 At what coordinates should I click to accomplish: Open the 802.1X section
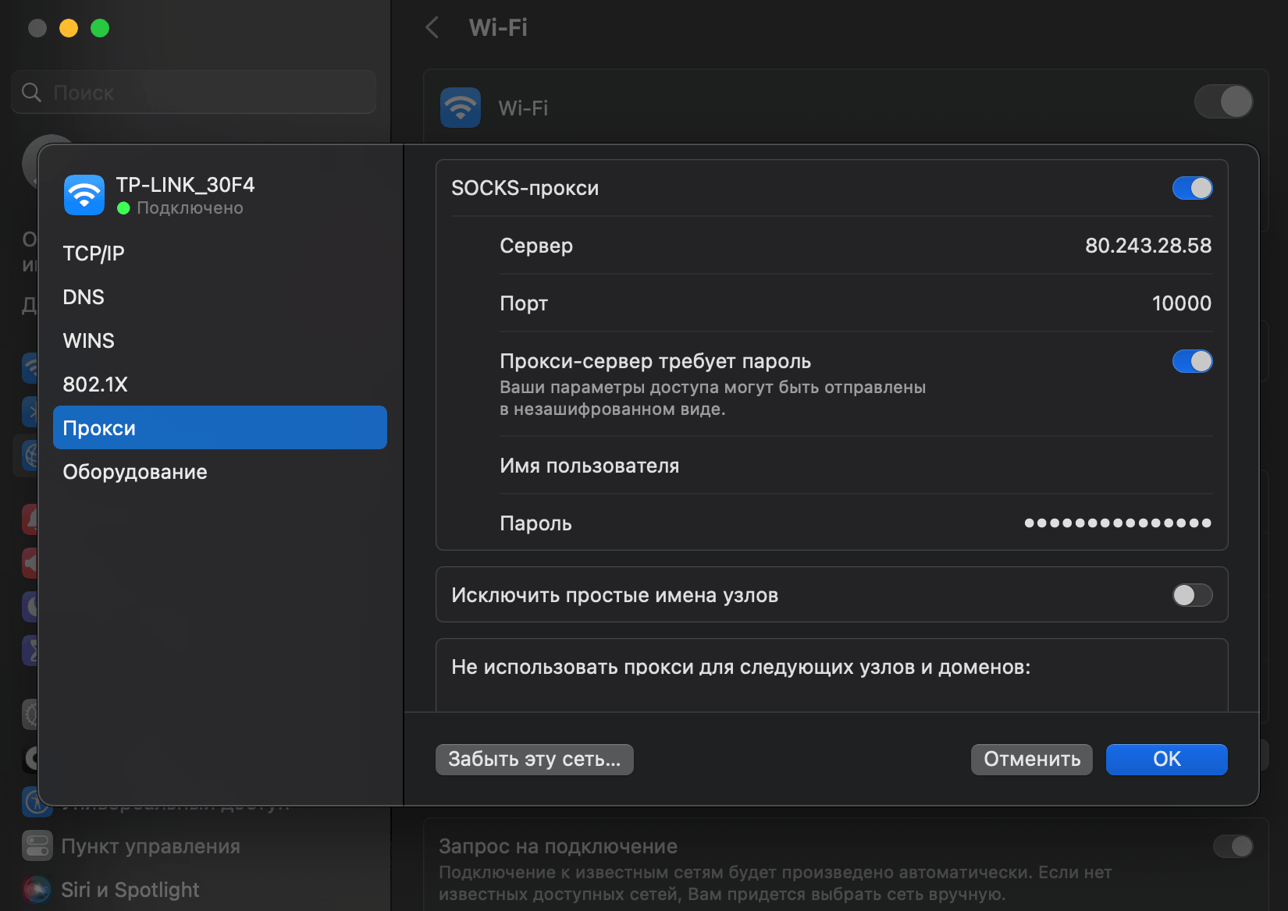coord(220,385)
